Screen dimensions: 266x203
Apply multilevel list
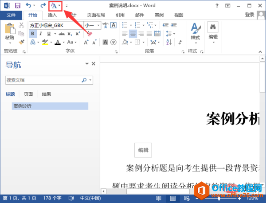(150, 25)
